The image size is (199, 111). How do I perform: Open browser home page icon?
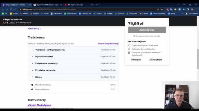point(15,10)
